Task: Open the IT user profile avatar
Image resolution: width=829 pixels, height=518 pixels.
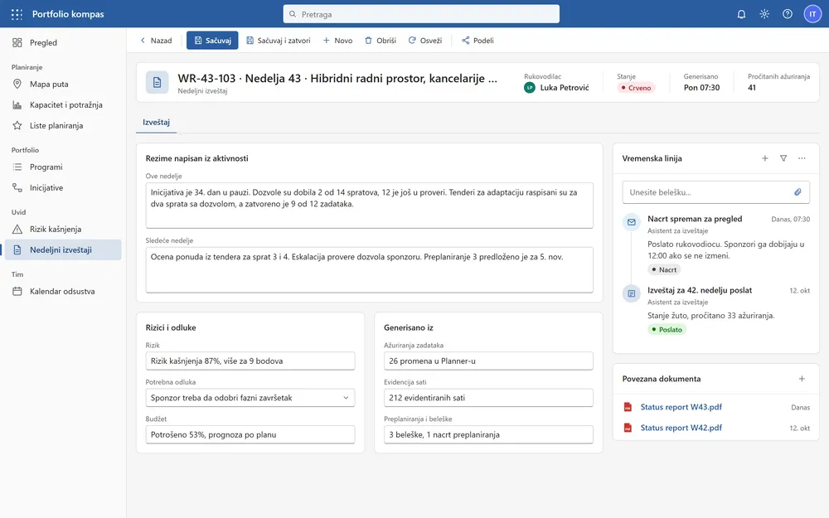Action: pos(812,14)
